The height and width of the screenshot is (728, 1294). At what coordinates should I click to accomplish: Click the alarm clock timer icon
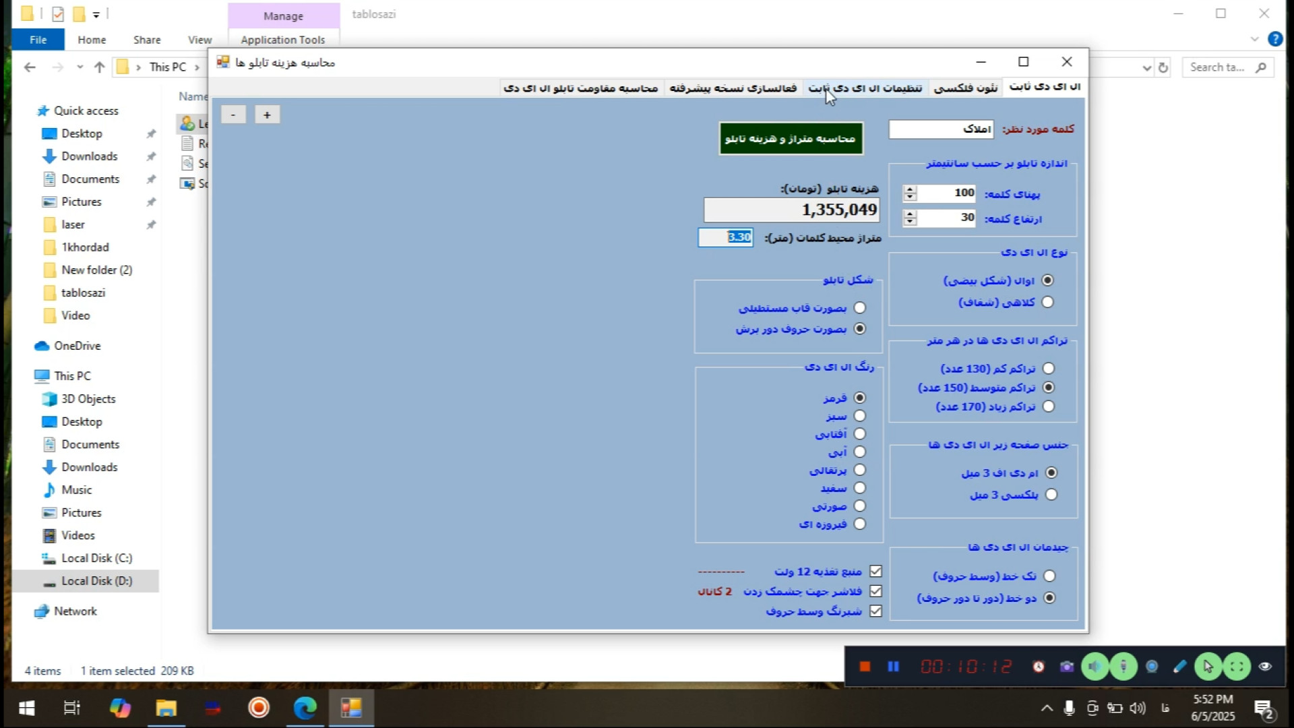tap(1039, 667)
